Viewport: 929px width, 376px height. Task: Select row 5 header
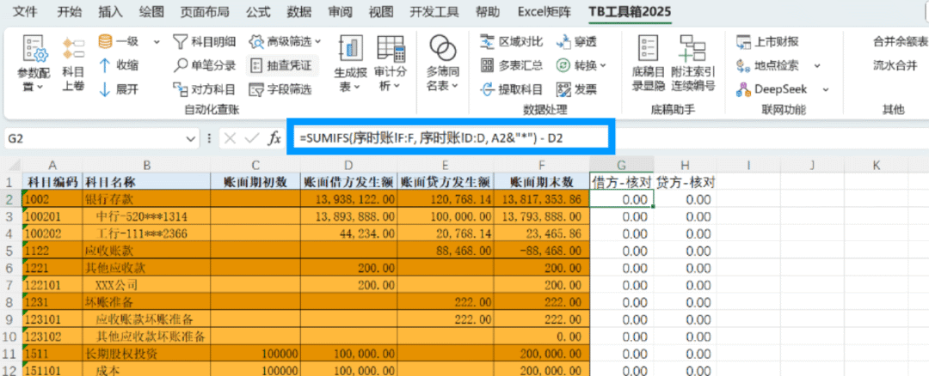10,251
